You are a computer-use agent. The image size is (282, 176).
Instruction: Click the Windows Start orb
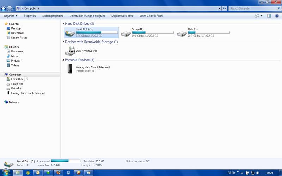[5, 173]
